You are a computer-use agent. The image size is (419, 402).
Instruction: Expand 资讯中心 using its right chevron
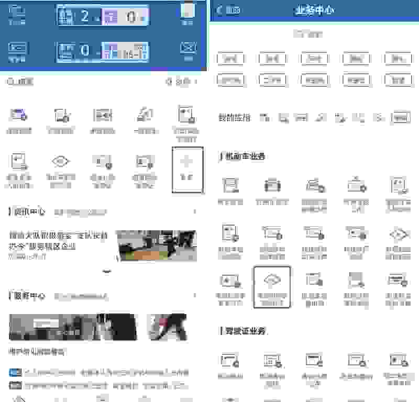tap(195, 212)
